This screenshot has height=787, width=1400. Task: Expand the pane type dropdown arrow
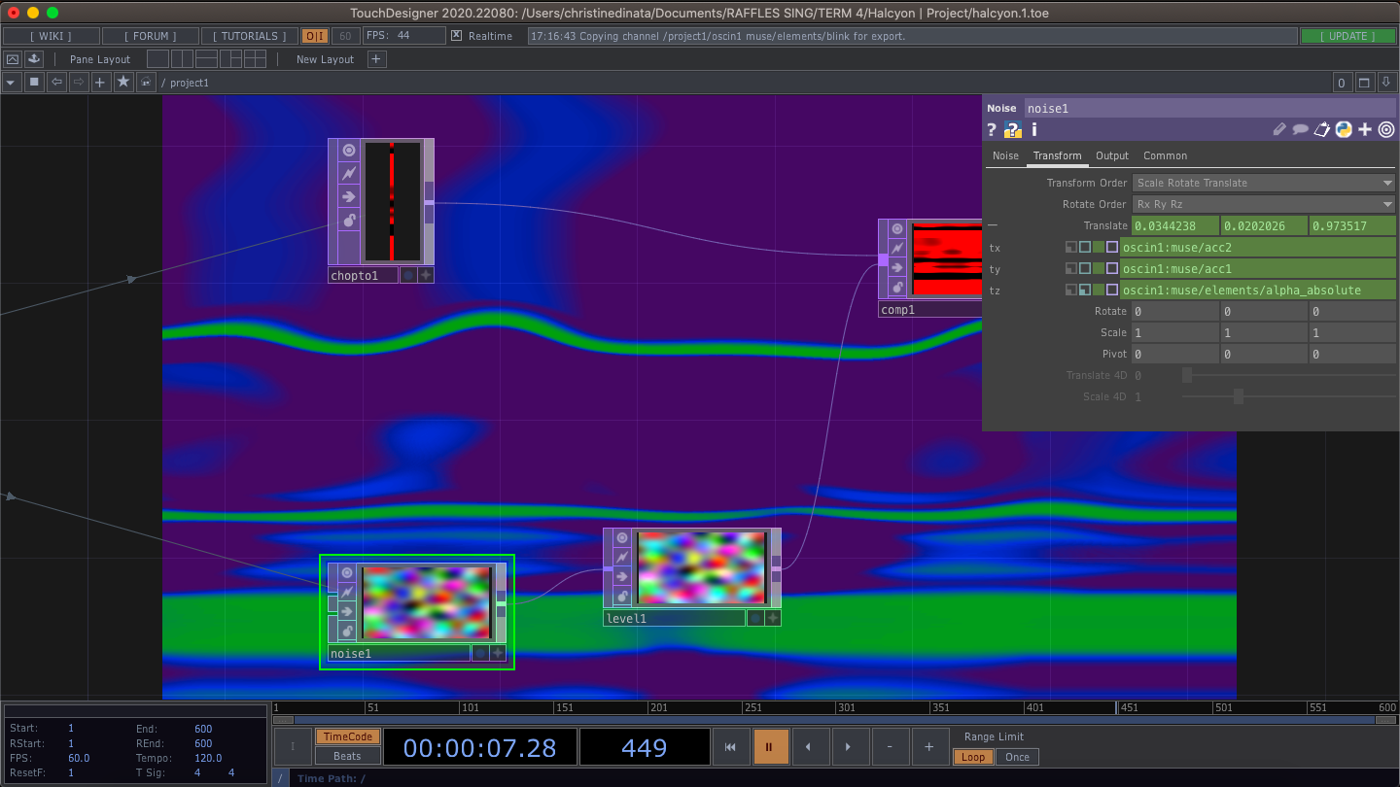coord(10,82)
